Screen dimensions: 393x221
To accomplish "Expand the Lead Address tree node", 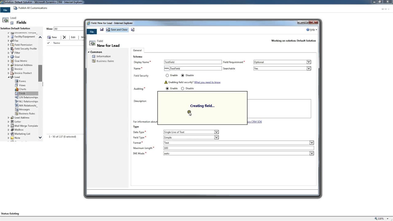I will click(9, 118).
